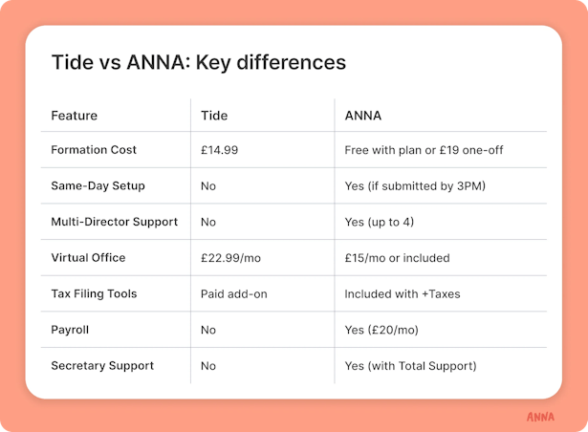The image size is (588, 432).
Task: Click the Tide column header
Action: 214,116
